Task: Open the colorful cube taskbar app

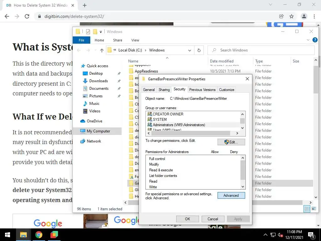Action: coord(54,235)
